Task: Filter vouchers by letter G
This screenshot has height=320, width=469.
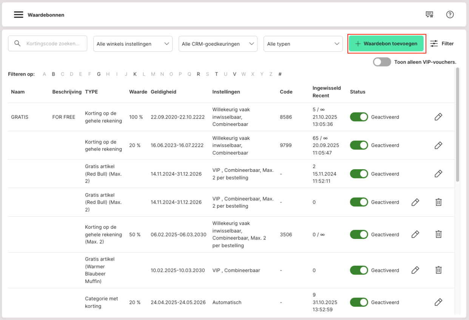Action: click(x=99, y=74)
